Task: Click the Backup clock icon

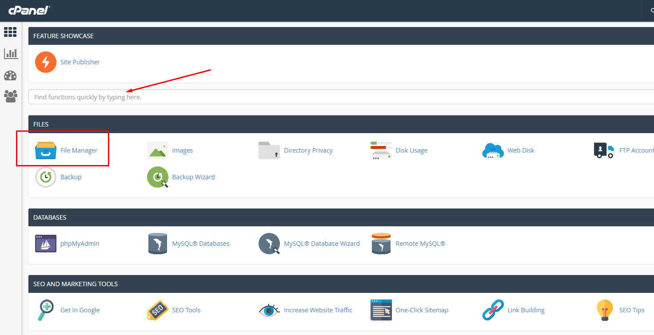Action: pos(46,177)
